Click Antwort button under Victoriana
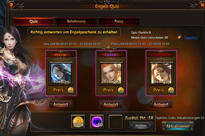 coord(161,104)
